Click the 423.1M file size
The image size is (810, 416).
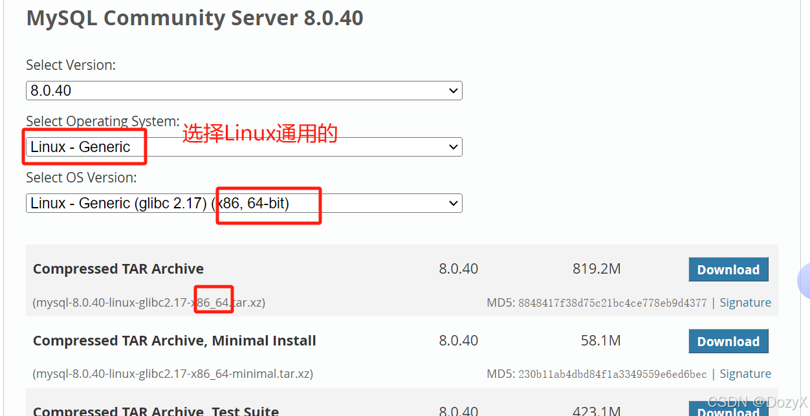point(597,410)
